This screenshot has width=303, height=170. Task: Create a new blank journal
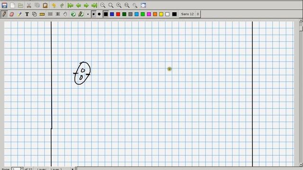coord(13,5)
